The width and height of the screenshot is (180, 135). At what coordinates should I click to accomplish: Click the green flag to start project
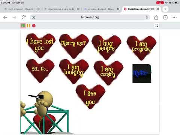point(23,25)
